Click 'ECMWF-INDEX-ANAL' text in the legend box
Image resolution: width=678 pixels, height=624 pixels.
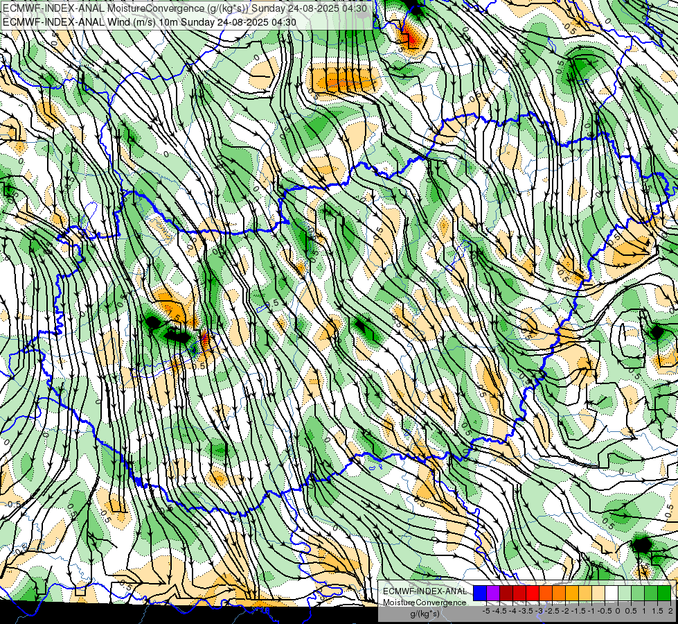tap(425, 591)
